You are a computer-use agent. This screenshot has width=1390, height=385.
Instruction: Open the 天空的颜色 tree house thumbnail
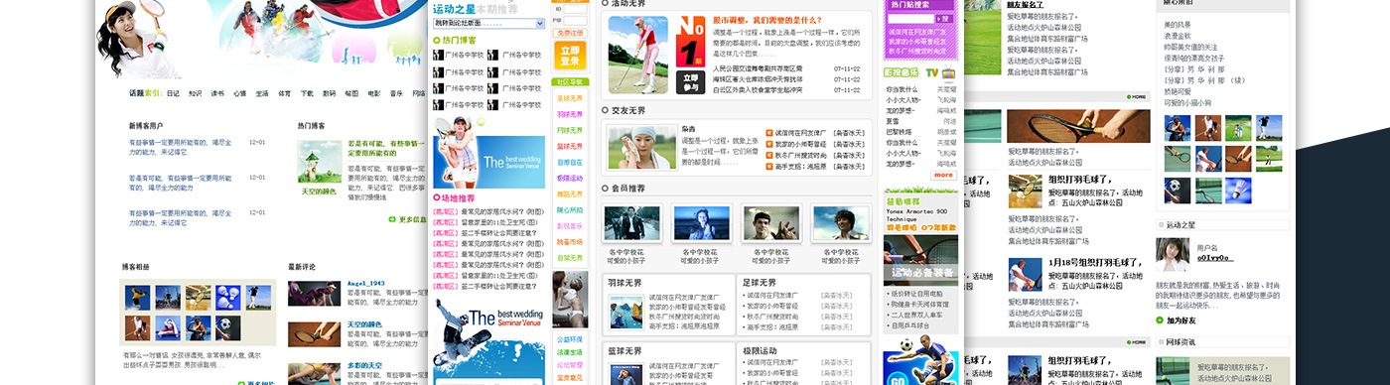coord(319,162)
